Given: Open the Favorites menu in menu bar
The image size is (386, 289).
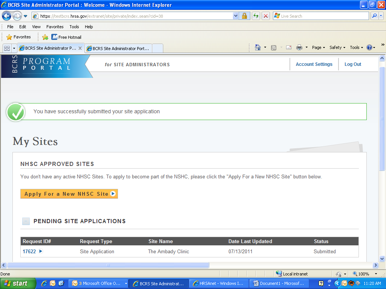Looking at the screenshot, I should (55, 27).
